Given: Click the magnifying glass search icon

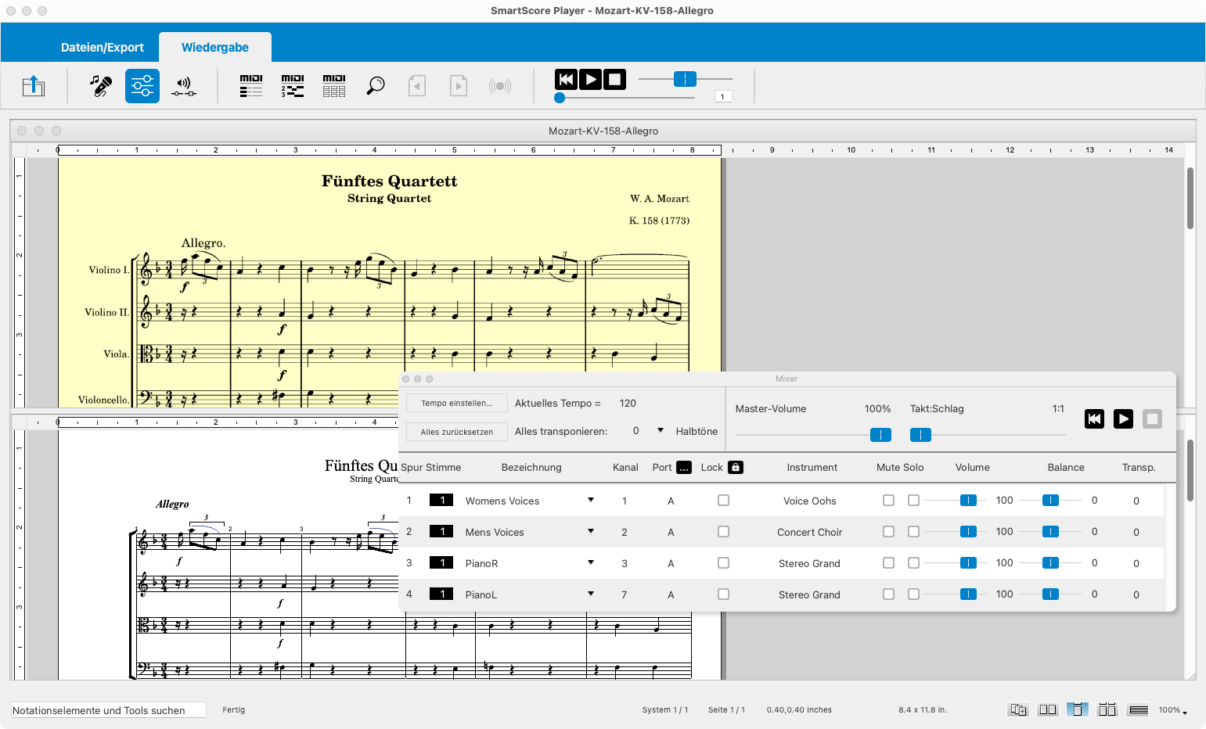Looking at the screenshot, I should 376,85.
